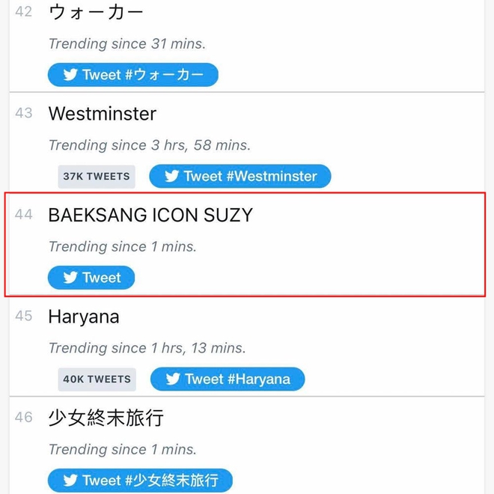Viewport: 494px width, 494px height.
Task: Tweet the #ウォーカー hashtag
Action: point(133,75)
